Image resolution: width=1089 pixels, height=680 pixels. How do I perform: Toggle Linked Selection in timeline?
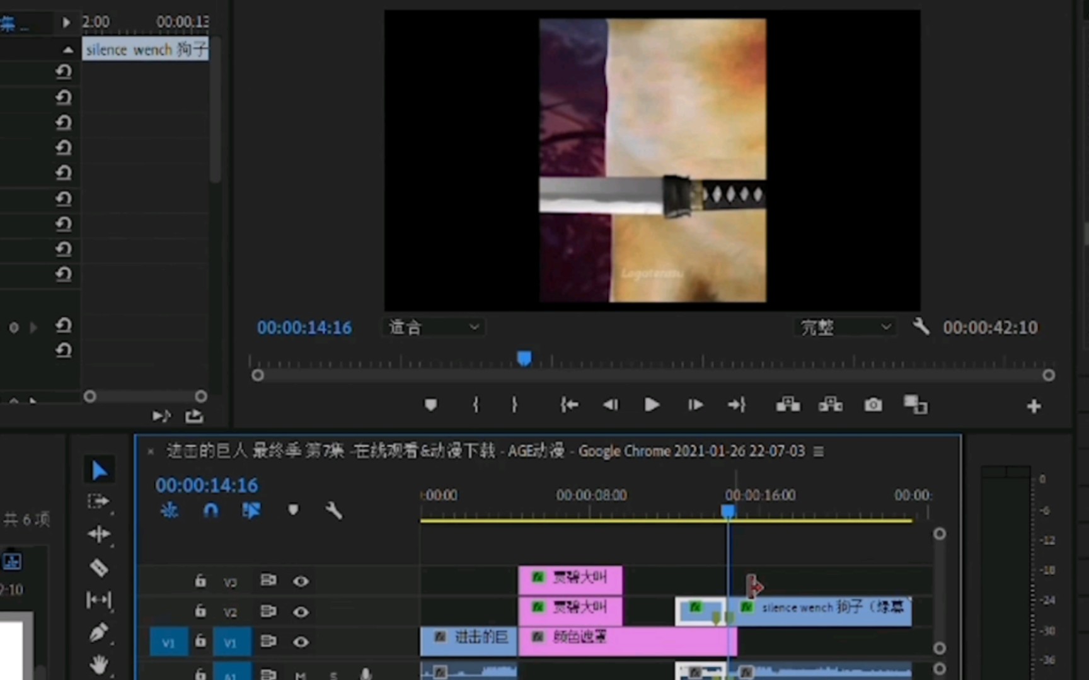pos(251,510)
